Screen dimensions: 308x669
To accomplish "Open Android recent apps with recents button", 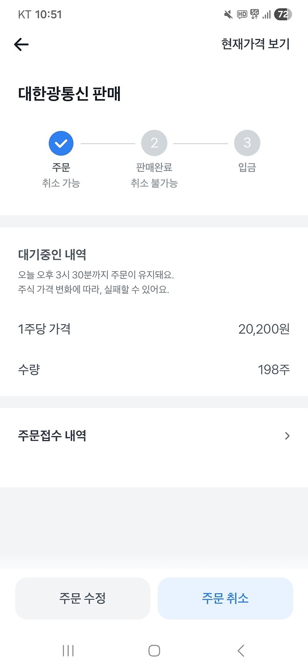I will point(68,650).
